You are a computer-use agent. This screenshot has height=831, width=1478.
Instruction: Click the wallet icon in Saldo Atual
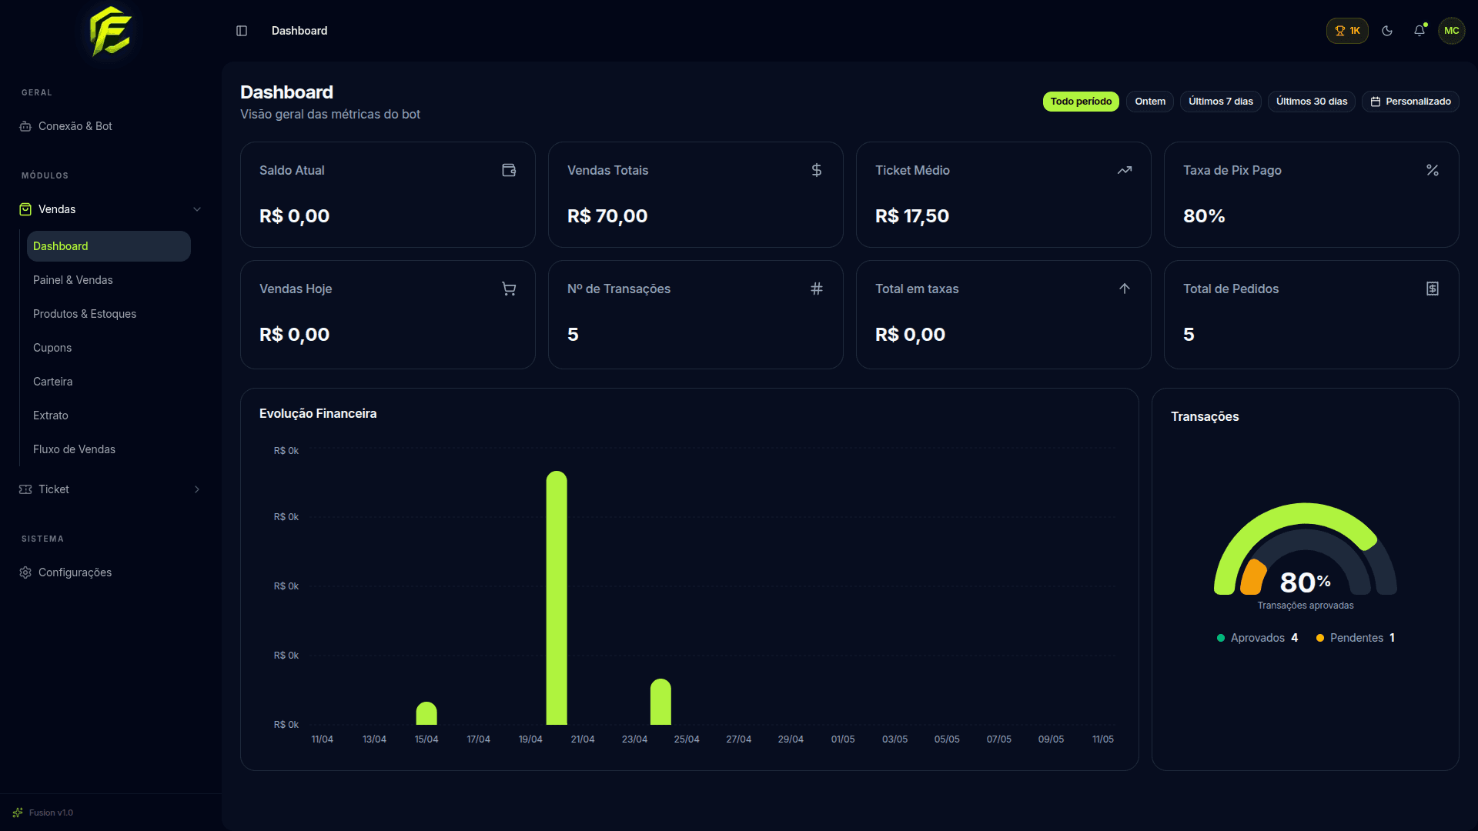pyautogui.click(x=509, y=170)
